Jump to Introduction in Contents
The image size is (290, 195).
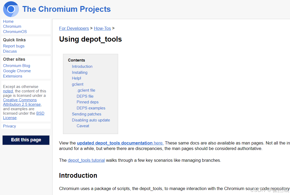tap(82, 66)
